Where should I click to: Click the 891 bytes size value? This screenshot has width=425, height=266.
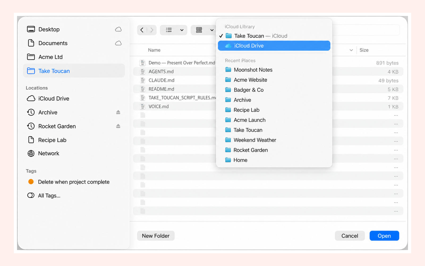point(387,63)
